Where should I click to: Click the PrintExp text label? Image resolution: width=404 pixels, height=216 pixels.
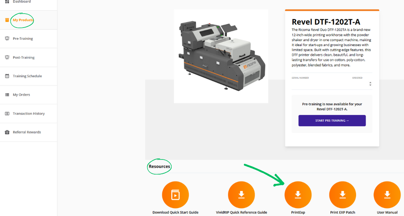[x=298, y=212]
